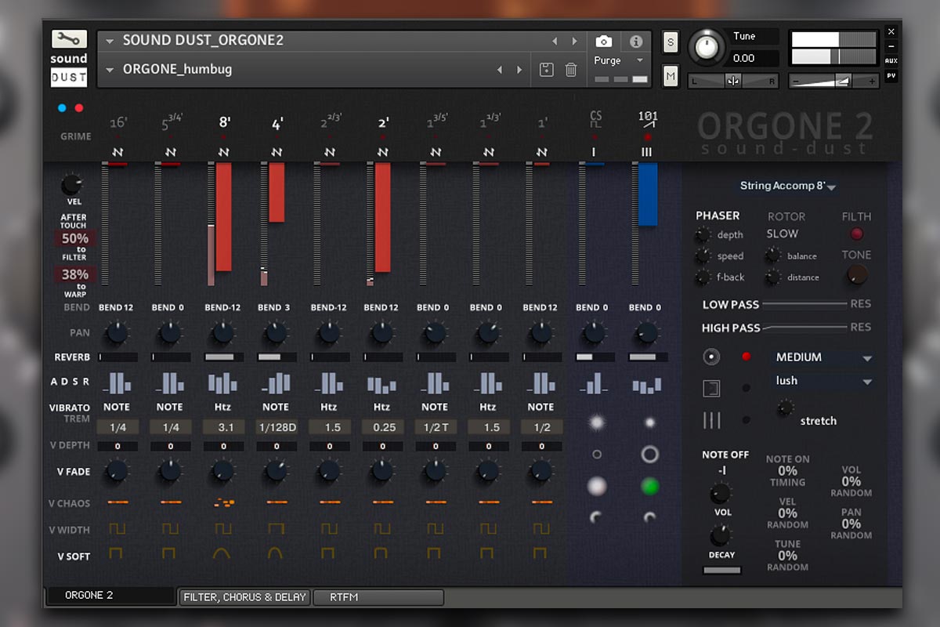Open vibrato rate 1/2 T selector
Image resolution: width=940 pixels, height=627 pixels.
[x=435, y=427]
